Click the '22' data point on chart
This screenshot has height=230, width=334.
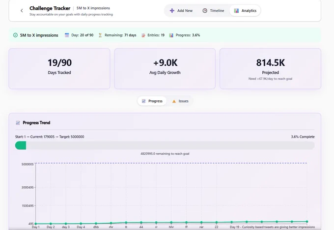point(217,222)
